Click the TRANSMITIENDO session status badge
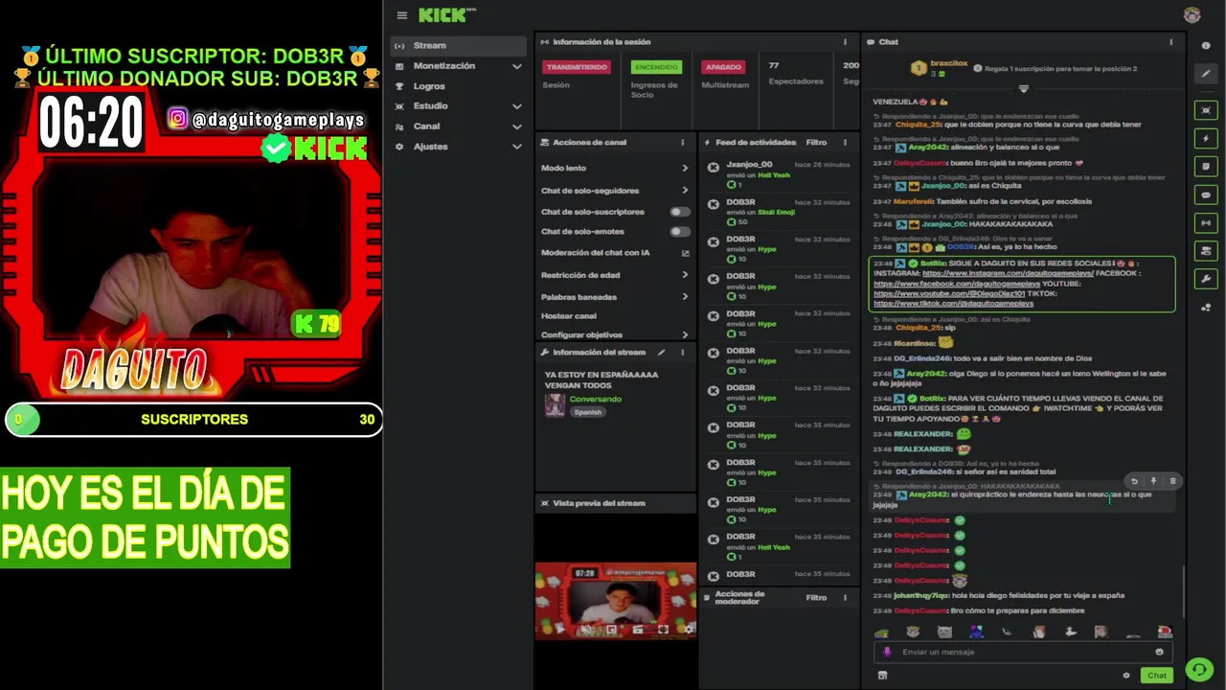The width and height of the screenshot is (1226, 690). tap(576, 67)
